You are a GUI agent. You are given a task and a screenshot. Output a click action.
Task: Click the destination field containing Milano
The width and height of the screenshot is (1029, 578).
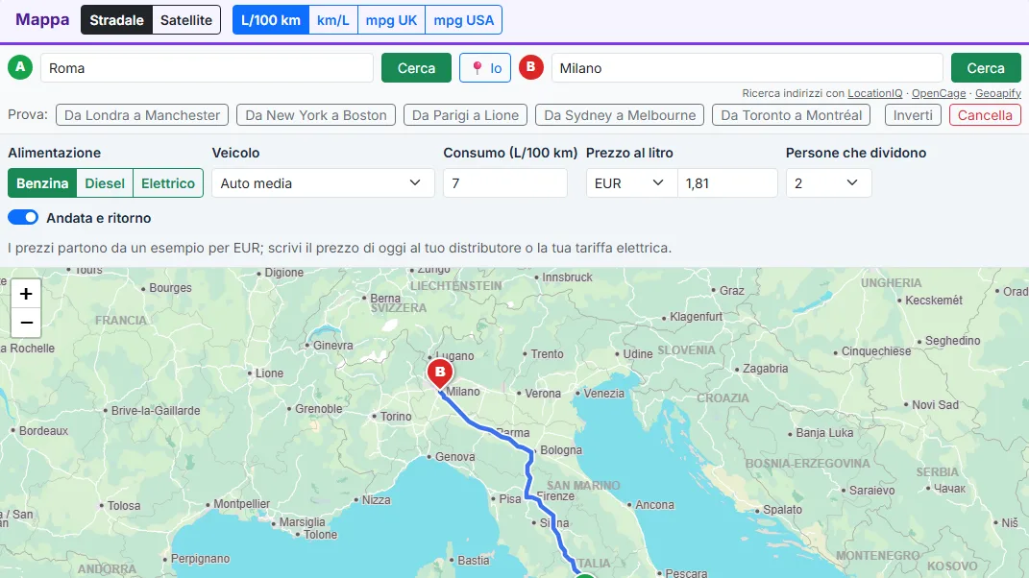pyautogui.click(x=747, y=68)
